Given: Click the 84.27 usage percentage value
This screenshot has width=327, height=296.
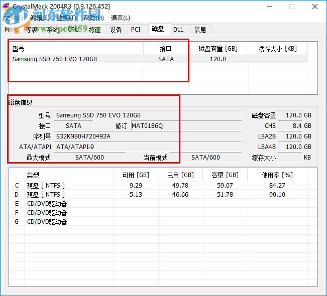Looking at the screenshot, I should coord(277,186).
